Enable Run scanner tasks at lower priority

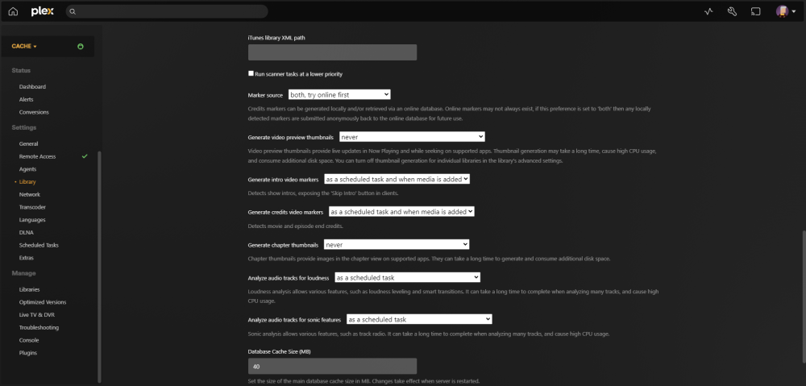point(251,73)
